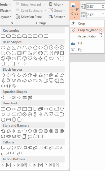Grab the shapes gallery resize grip
The height and width of the screenshot is (171, 105).
(68, 169)
